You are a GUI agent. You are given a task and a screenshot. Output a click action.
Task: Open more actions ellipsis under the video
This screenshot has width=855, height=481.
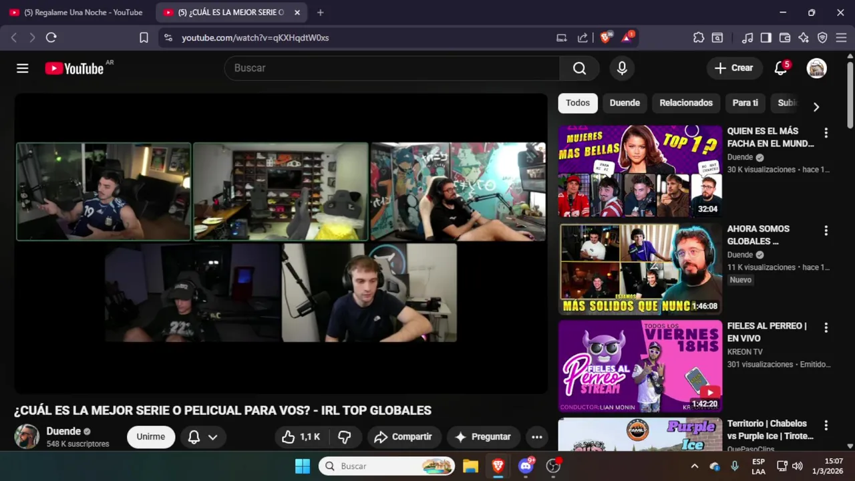click(537, 437)
